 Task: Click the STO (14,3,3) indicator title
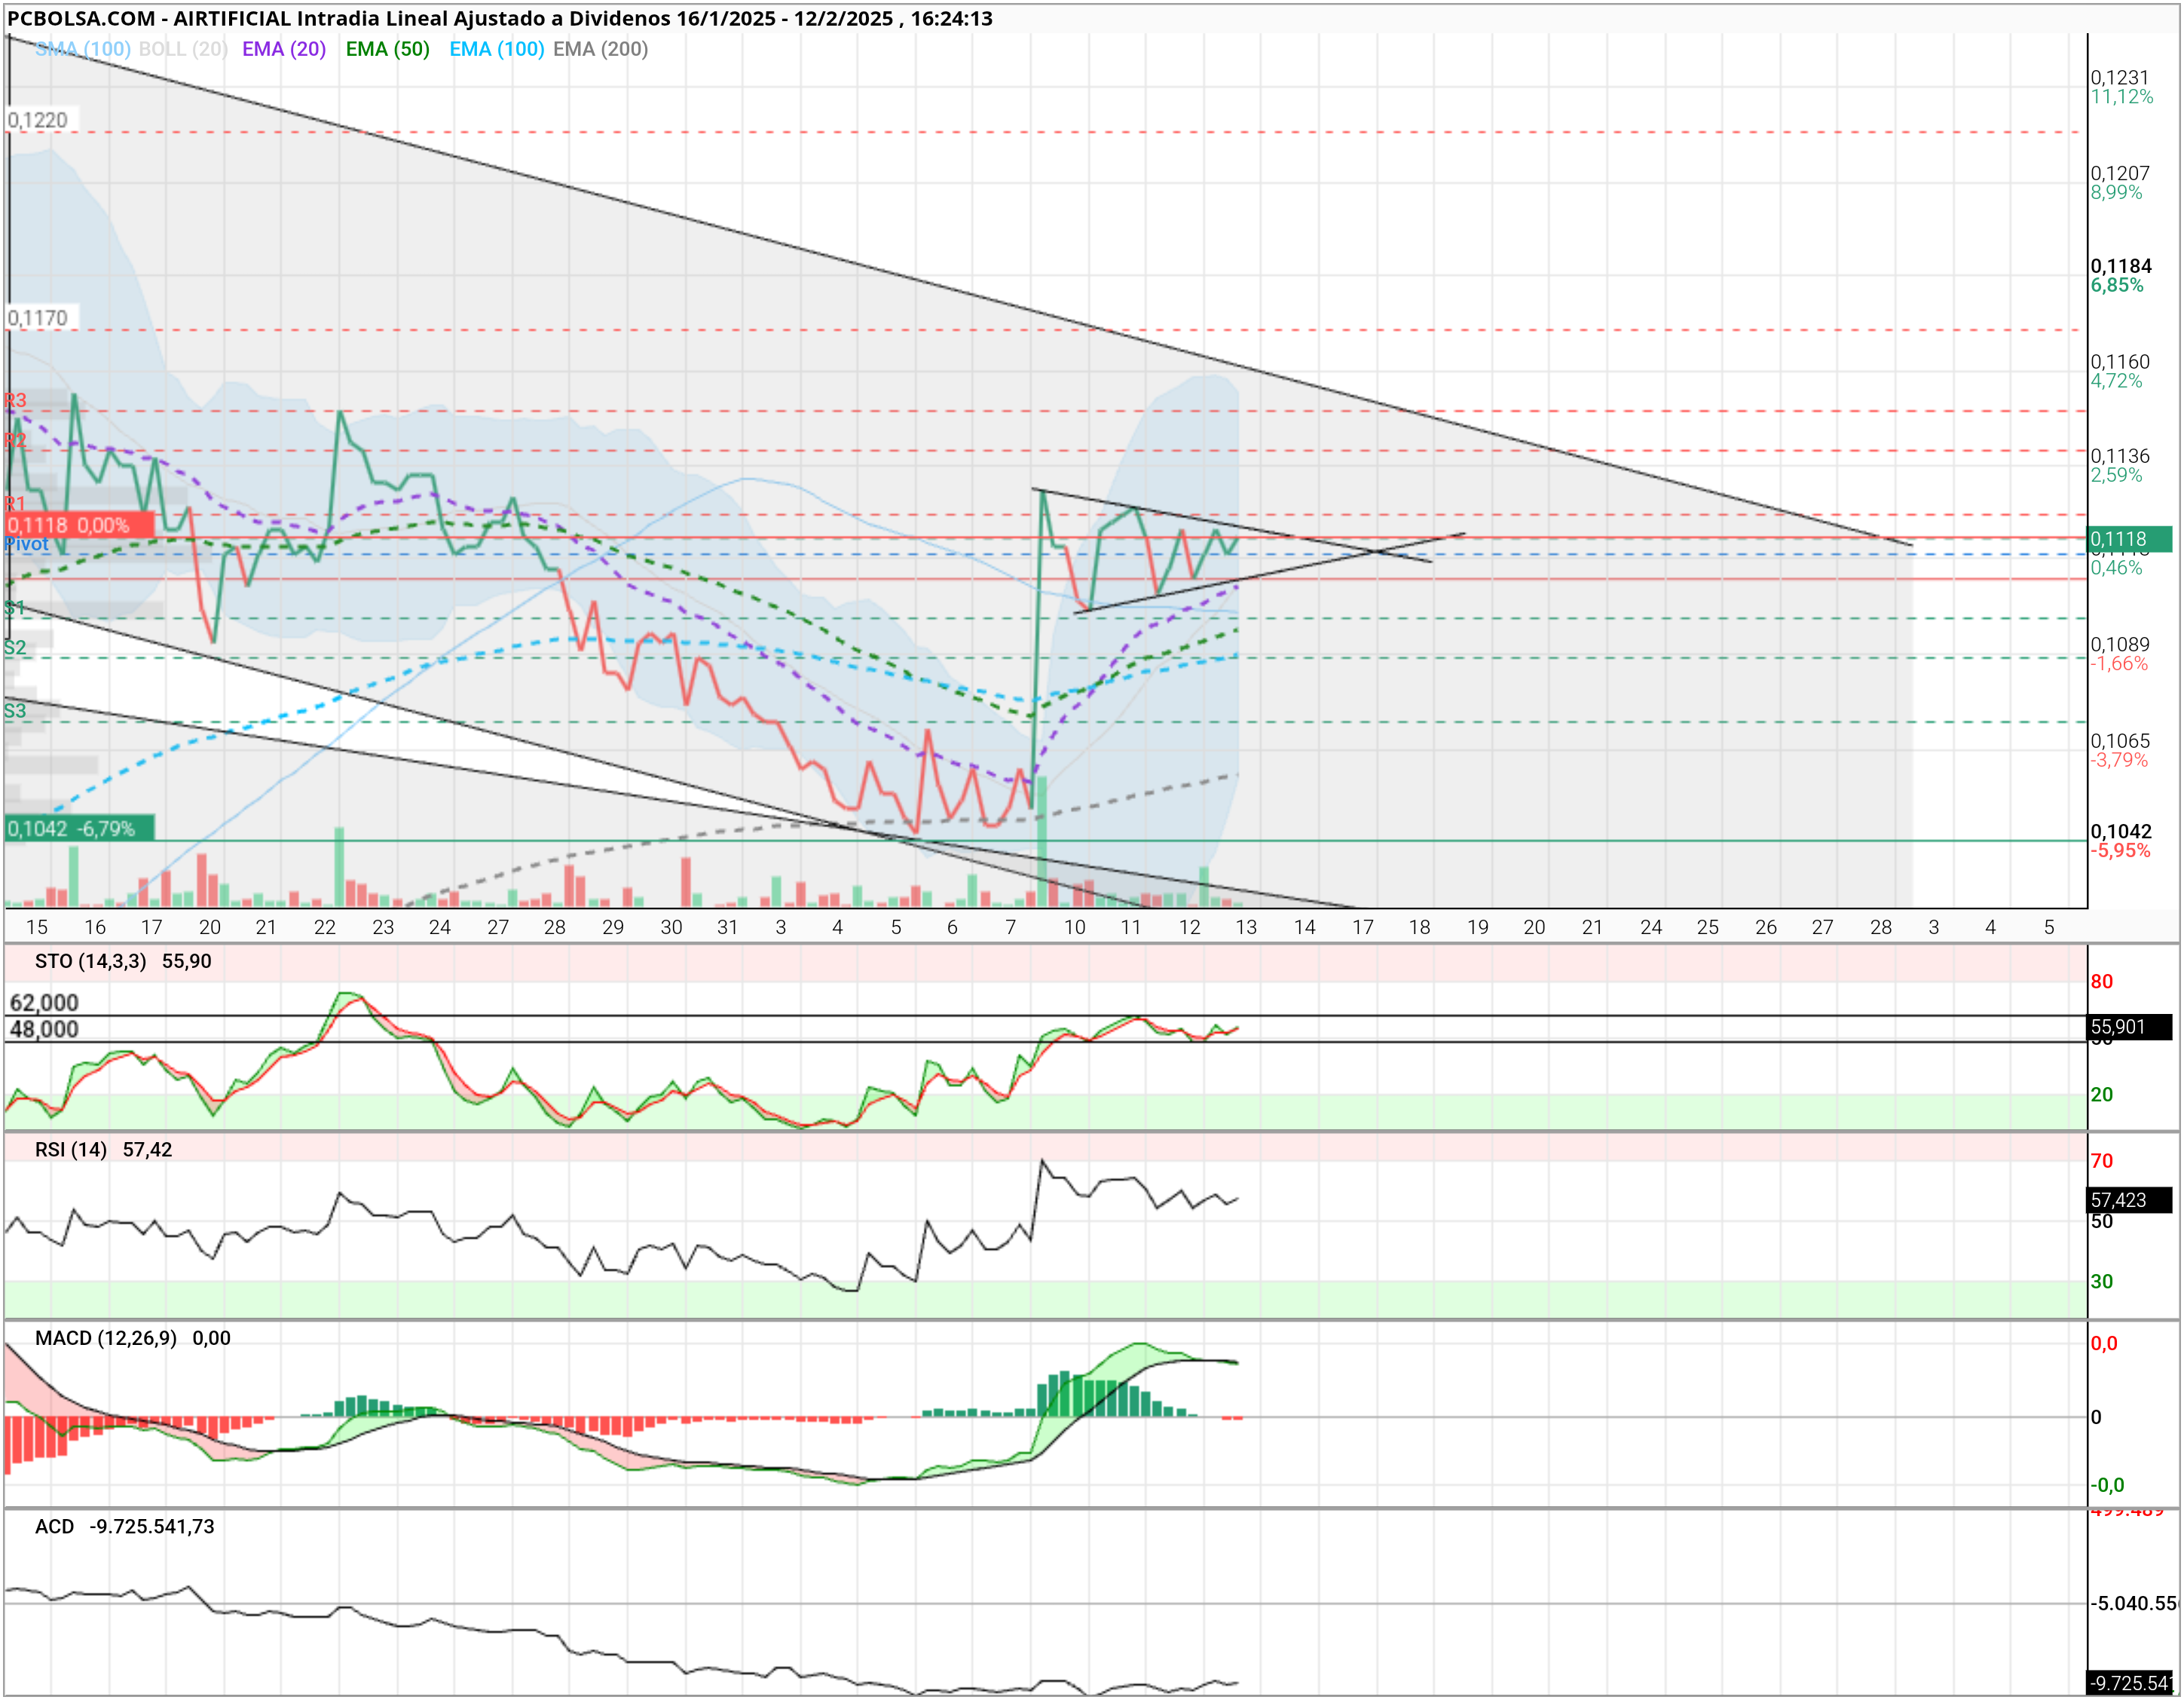pos(90,961)
